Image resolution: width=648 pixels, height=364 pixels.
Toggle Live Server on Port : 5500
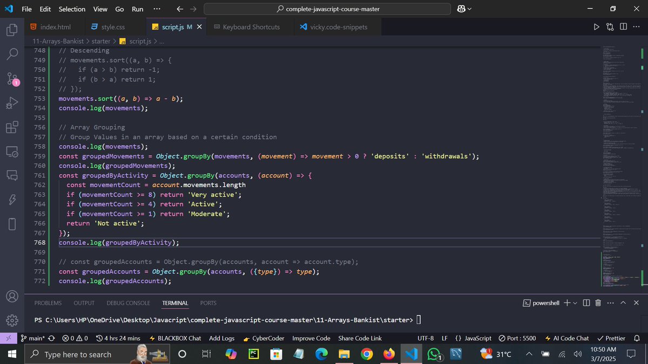click(x=517, y=338)
